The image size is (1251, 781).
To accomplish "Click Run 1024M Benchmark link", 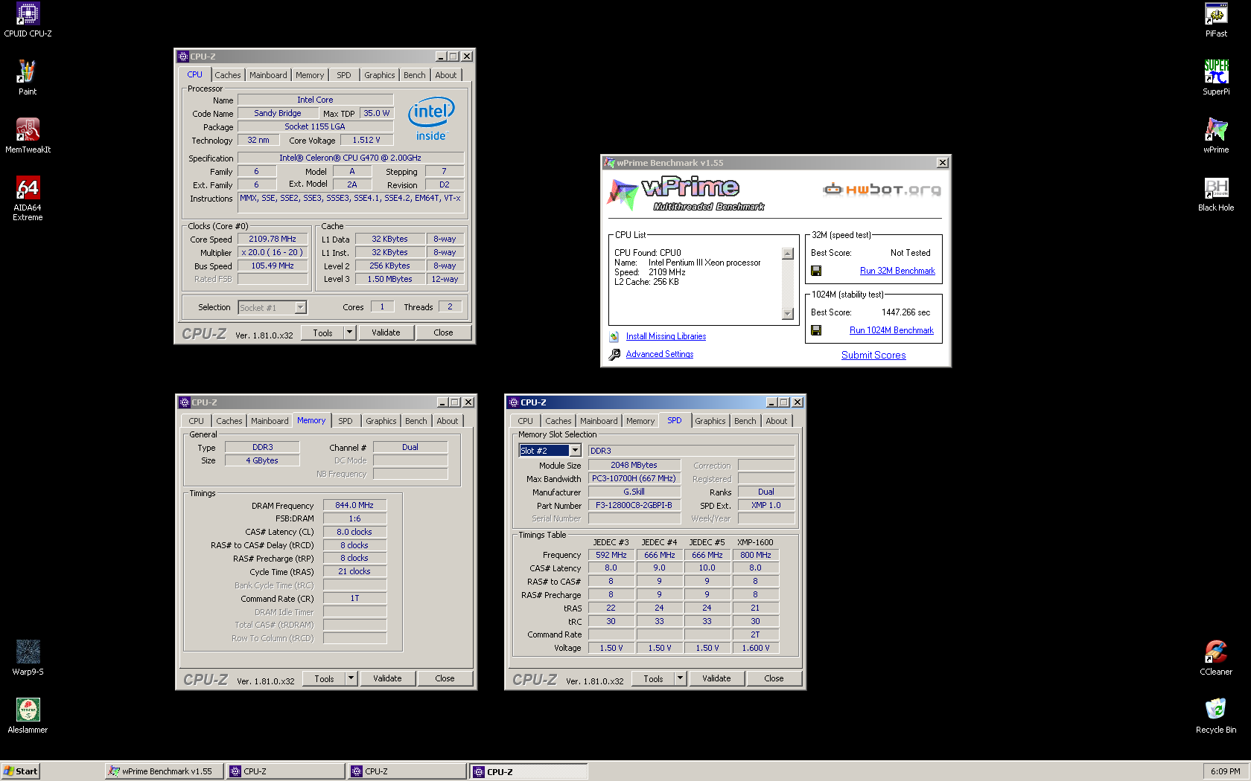I will (891, 330).
